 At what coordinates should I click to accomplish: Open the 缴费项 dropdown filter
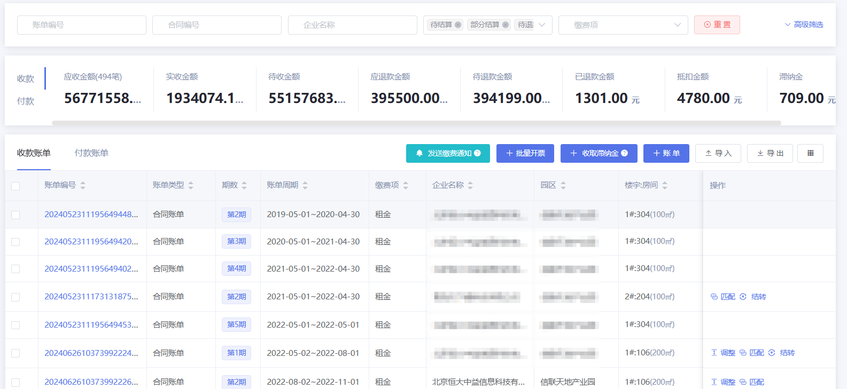pos(623,25)
